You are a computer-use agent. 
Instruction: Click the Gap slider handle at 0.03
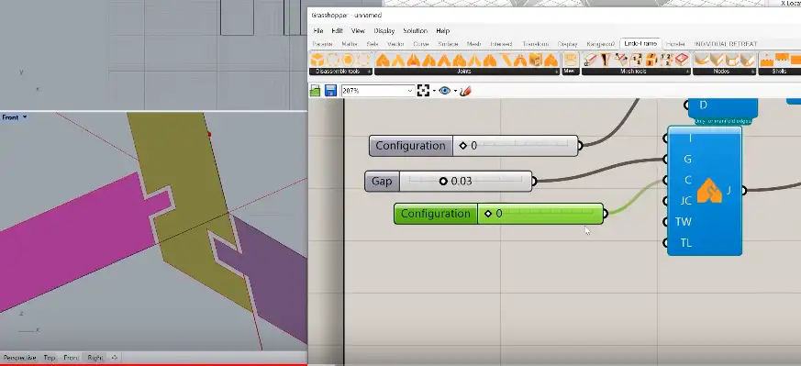pyautogui.click(x=443, y=182)
